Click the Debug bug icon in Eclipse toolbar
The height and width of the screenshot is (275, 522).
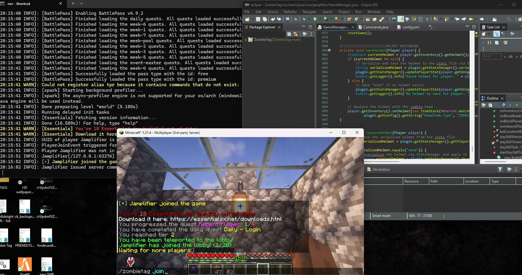pyautogui.click(x=304, y=19)
